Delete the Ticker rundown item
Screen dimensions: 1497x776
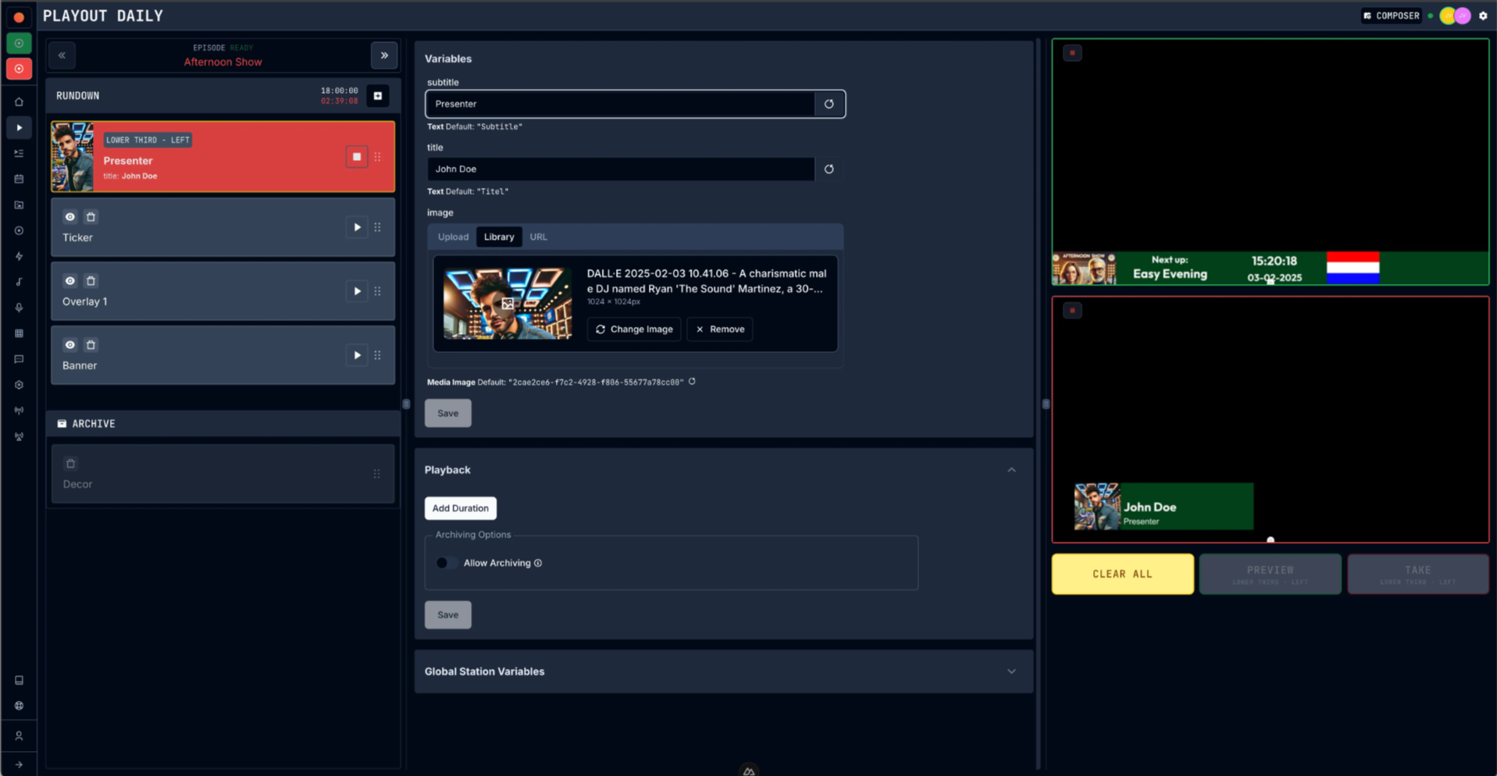pos(91,217)
